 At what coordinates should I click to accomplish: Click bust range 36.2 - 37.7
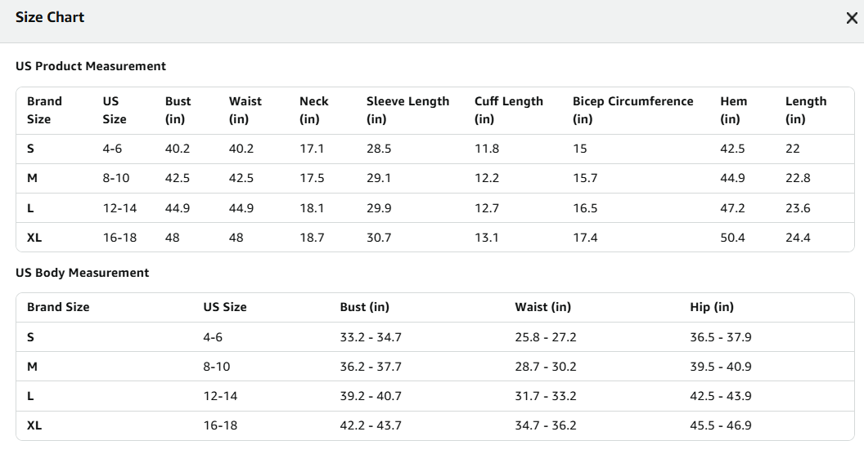pyautogui.click(x=371, y=367)
